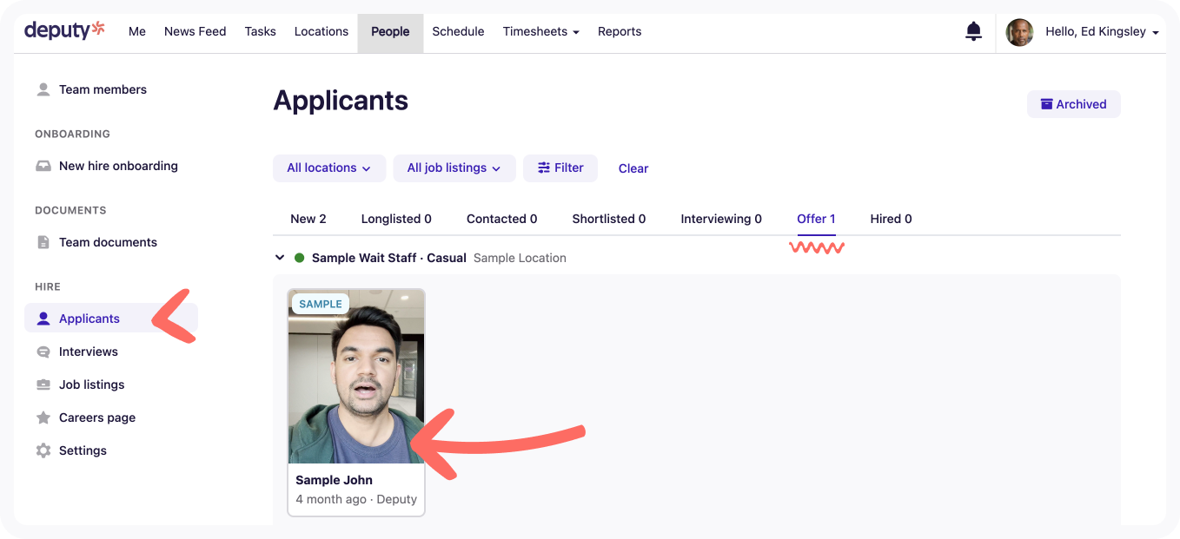Collapse the Sample Wait Staff group
1180x539 pixels.
pyautogui.click(x=280, y=258)
